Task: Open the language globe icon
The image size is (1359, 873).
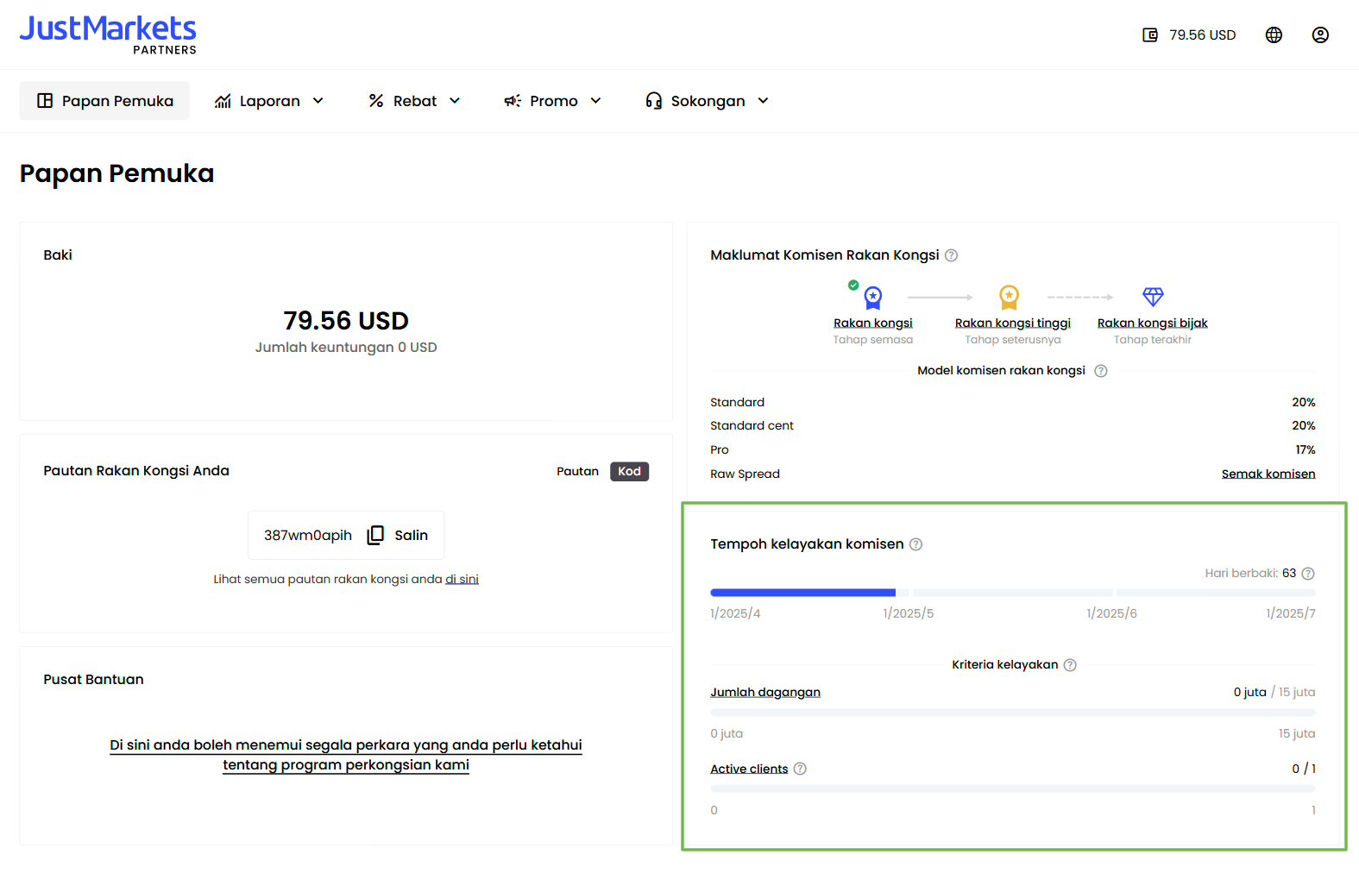Action: pyautogui.click(x=1274, y=35)
